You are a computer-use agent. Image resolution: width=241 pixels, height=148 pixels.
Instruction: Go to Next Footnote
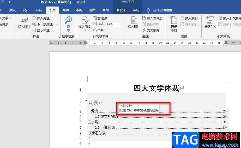pyautogui.click(x=43, y=24)
